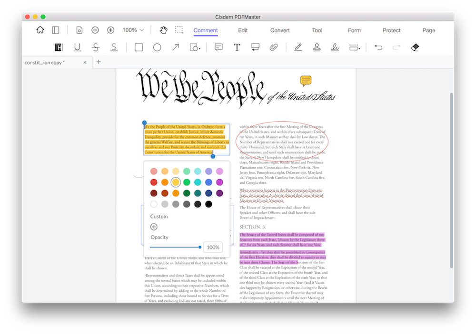Click the Attachment paperclip icon
Screen dimensions: 476x334
coord(274,48)
